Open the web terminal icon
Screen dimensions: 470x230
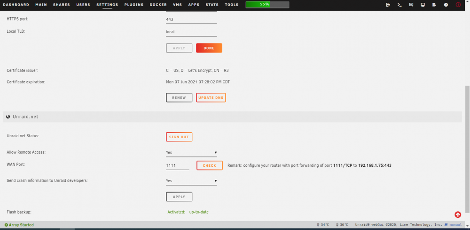[399, 5]
